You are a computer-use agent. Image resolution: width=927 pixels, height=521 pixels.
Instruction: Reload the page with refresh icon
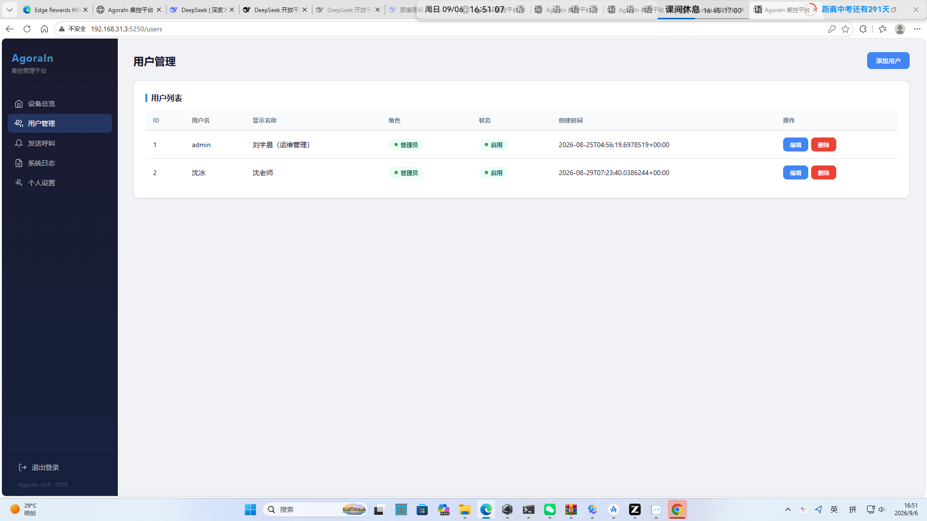[27, 29]
